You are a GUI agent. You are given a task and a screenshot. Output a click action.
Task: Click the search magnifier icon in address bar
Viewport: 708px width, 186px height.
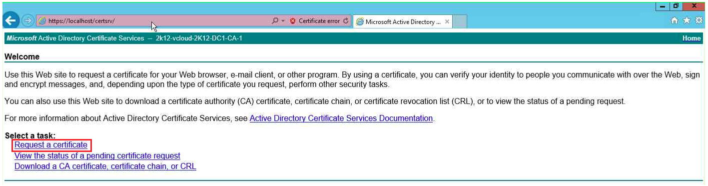pos(275,21)
